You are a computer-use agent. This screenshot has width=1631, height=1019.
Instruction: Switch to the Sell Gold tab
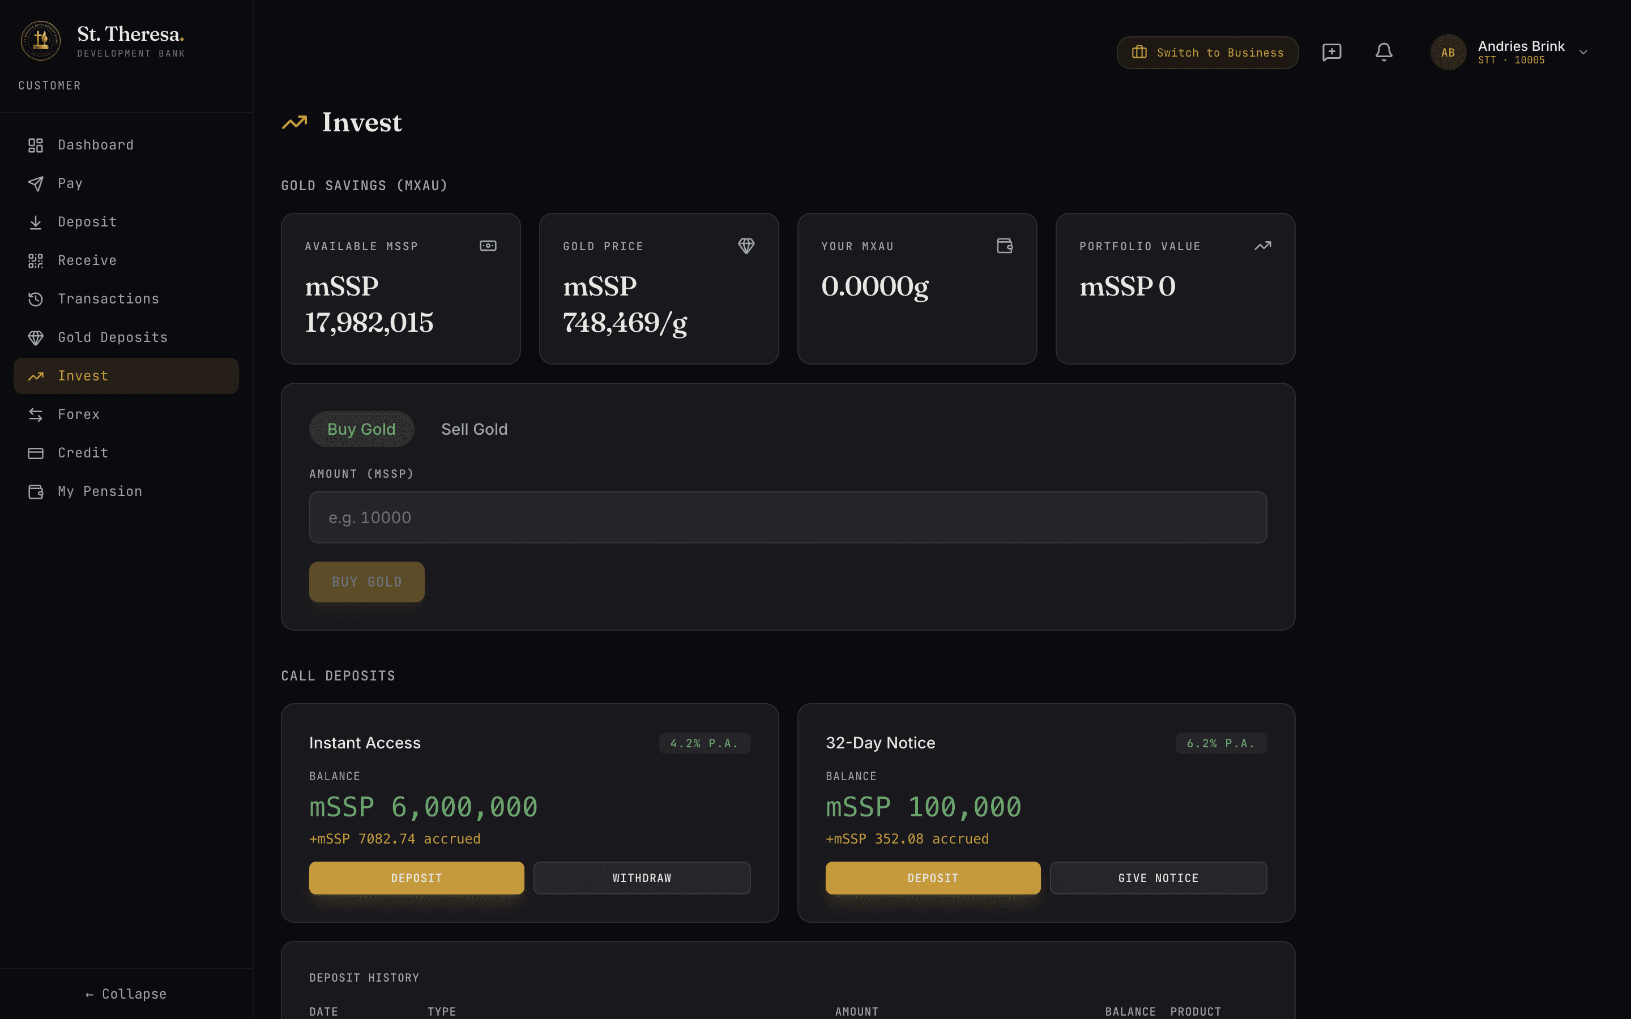click(475, 429)
